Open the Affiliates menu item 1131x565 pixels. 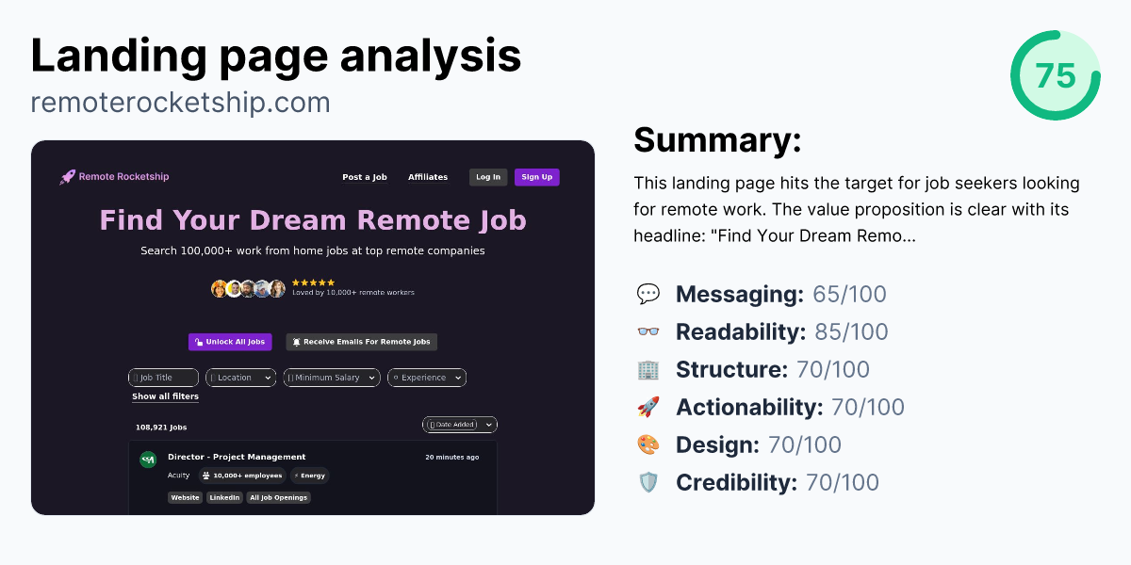pyautogui.click(x=427, y=176)
